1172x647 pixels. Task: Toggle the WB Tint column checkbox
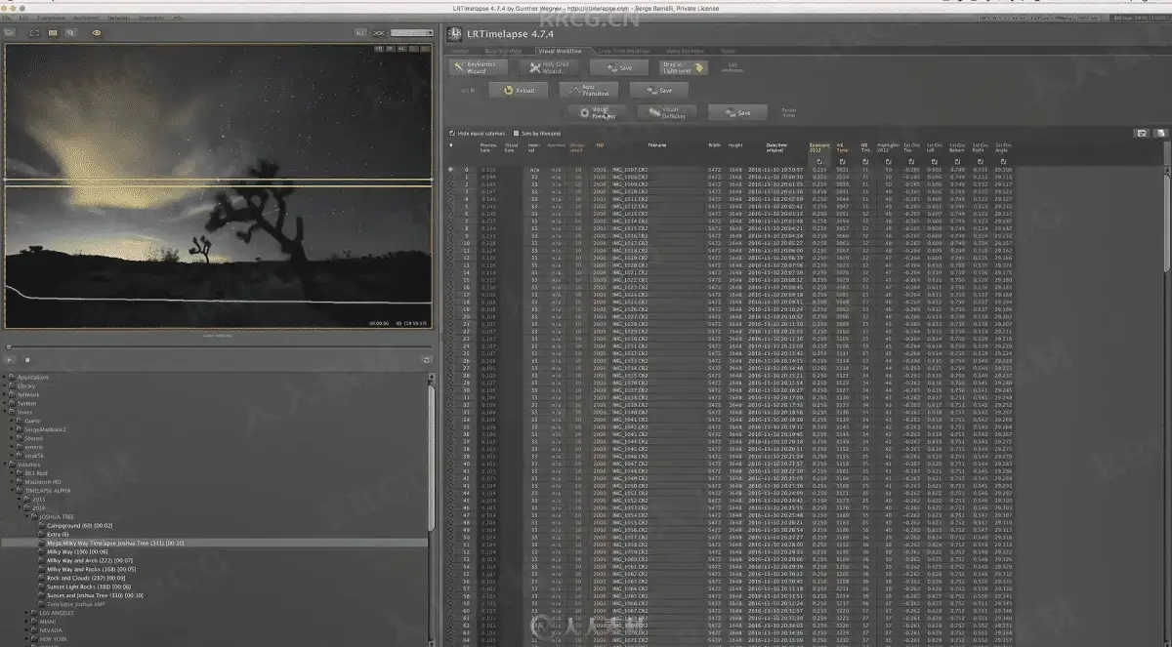coord(865,161)
